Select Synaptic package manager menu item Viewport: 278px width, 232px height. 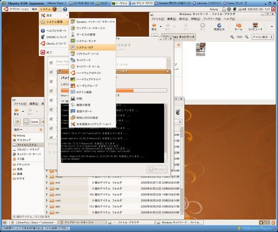click(x=93, y=22)
